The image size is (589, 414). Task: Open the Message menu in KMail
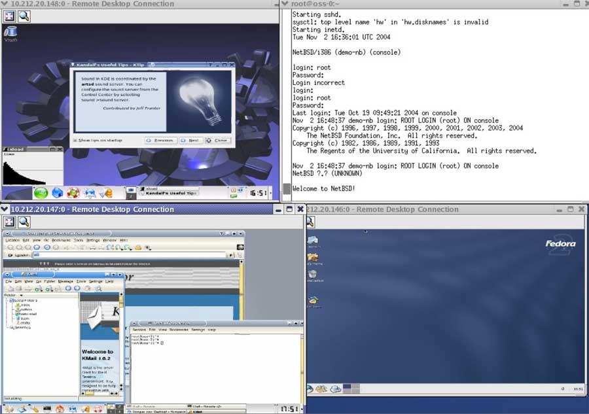coord(65,281)
